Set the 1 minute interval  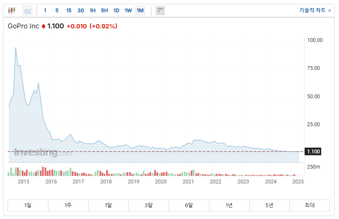coord(45,11)
